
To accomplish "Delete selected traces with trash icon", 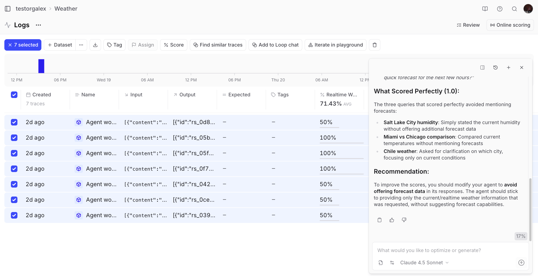I will [375, 45].
